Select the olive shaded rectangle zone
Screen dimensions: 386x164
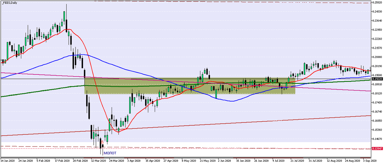coord(190,86)
